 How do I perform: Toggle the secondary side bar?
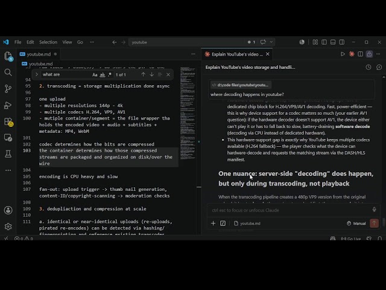coord(342,42)
